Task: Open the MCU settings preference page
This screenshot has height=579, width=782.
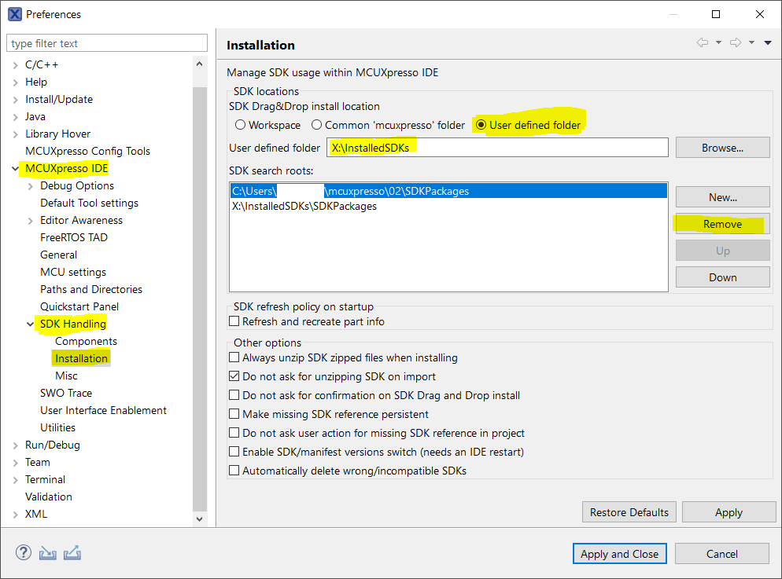Action: tap(73, 272)
